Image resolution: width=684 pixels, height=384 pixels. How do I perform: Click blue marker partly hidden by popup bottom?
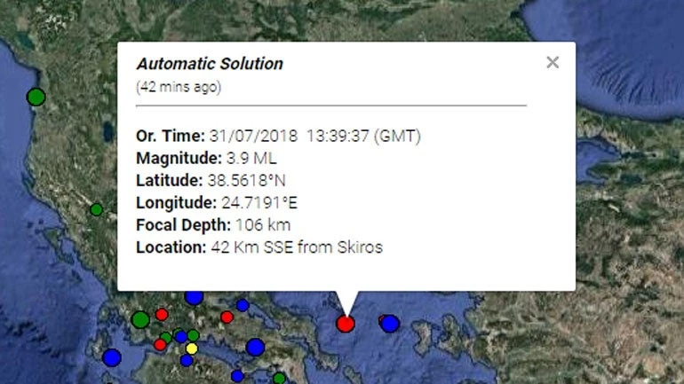coord(195,298)
